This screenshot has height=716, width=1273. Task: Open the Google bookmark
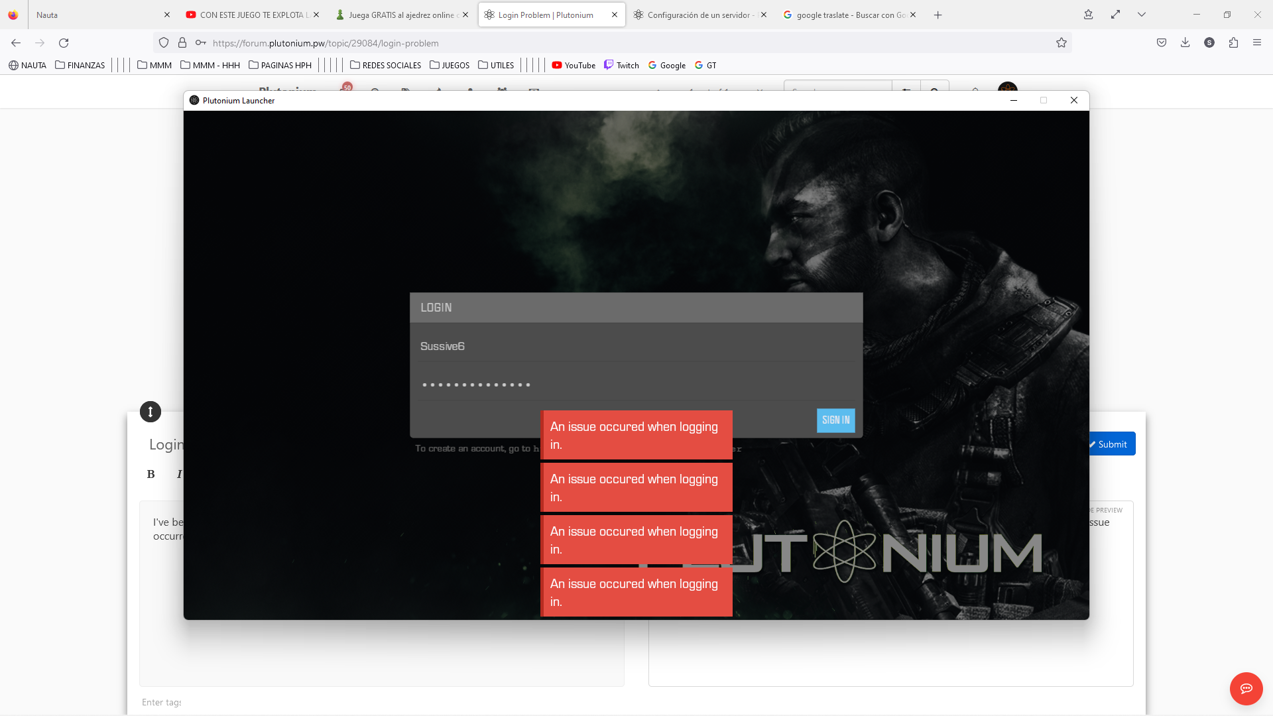667,65
